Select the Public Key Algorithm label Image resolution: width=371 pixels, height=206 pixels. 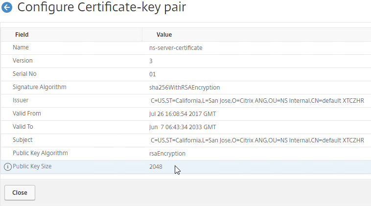[40, 153]
